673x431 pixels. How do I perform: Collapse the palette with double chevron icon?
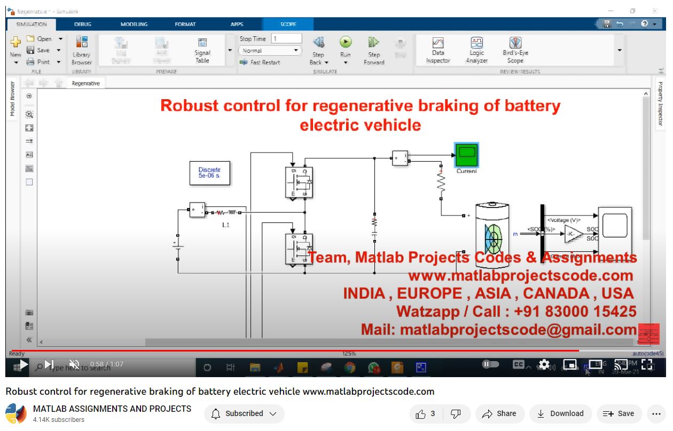click(29, 340)
